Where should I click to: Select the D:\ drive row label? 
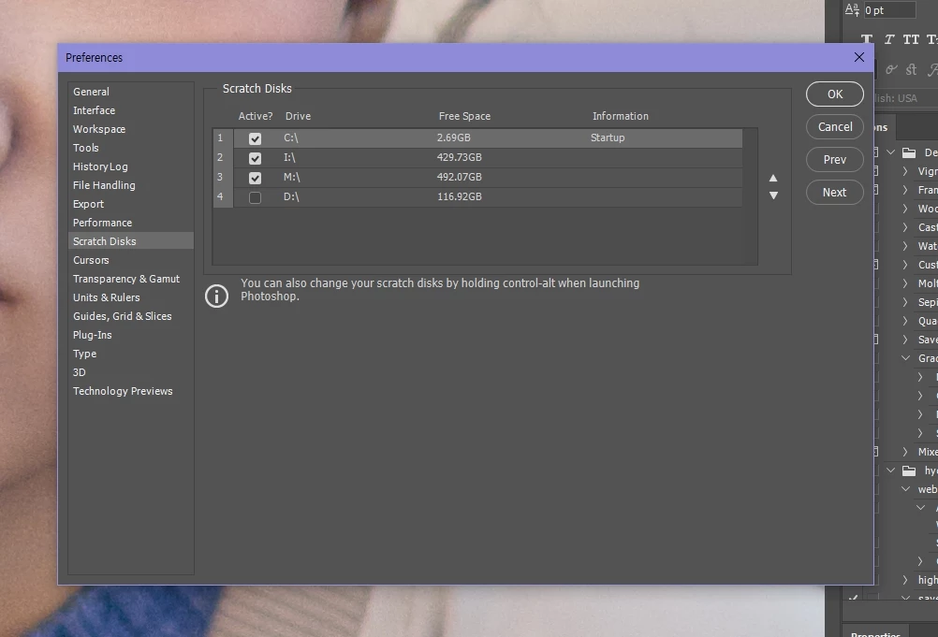pyautogui.click(x=291, y=196)
